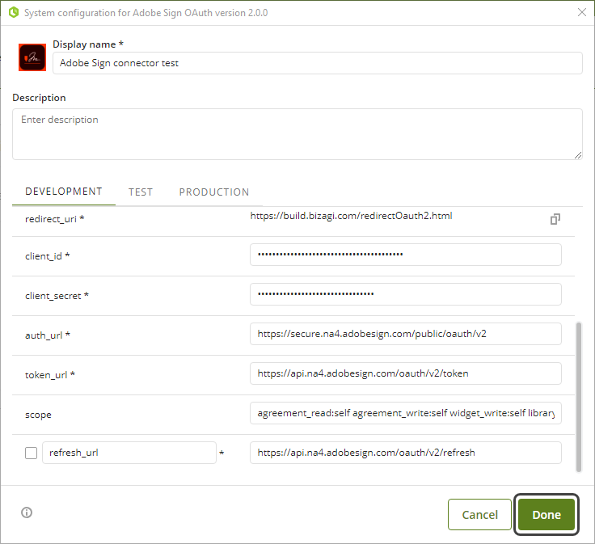Focus the client_id field
595x544 pixels.
[x=406, y=255]
